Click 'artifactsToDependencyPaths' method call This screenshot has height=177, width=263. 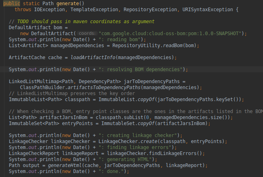(x=104, y=88)
